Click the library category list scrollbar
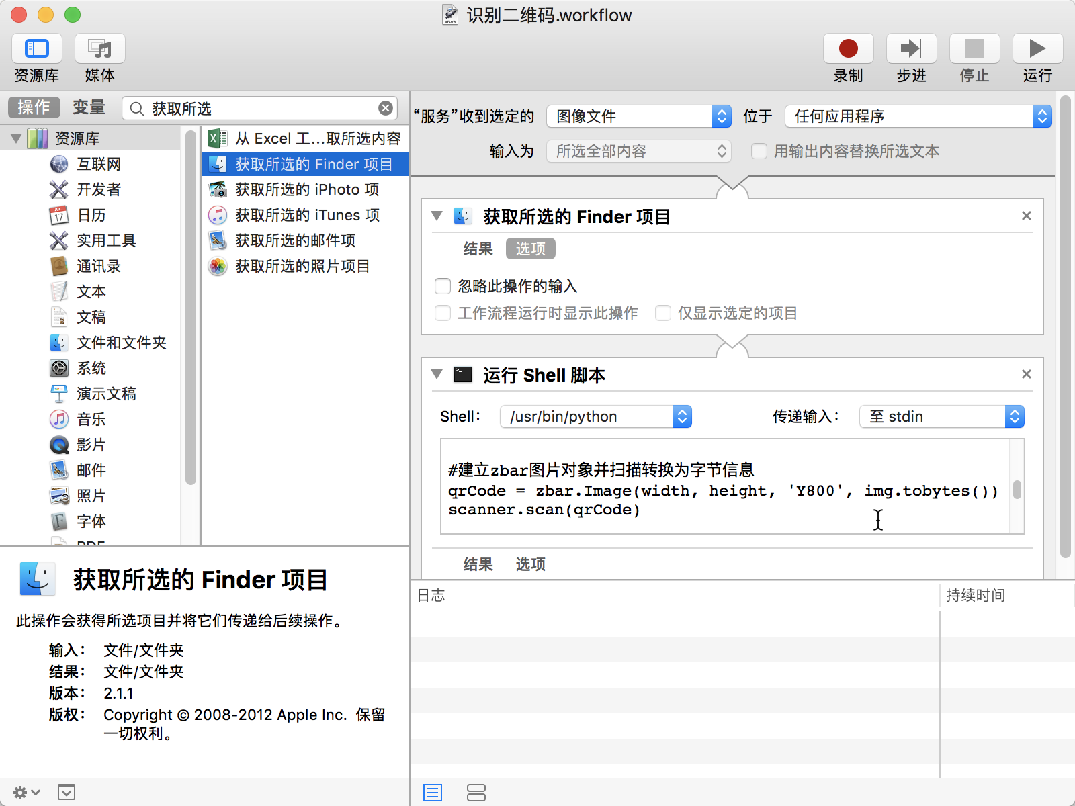The height and width of the screenshot is (806, 1075). coord(191,308)
